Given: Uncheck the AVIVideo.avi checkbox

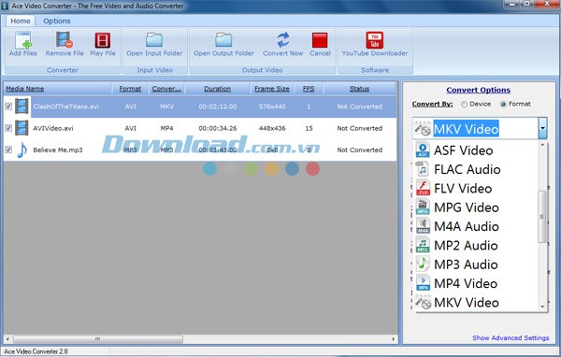Looking at the screenshot, I should [8, 128].
